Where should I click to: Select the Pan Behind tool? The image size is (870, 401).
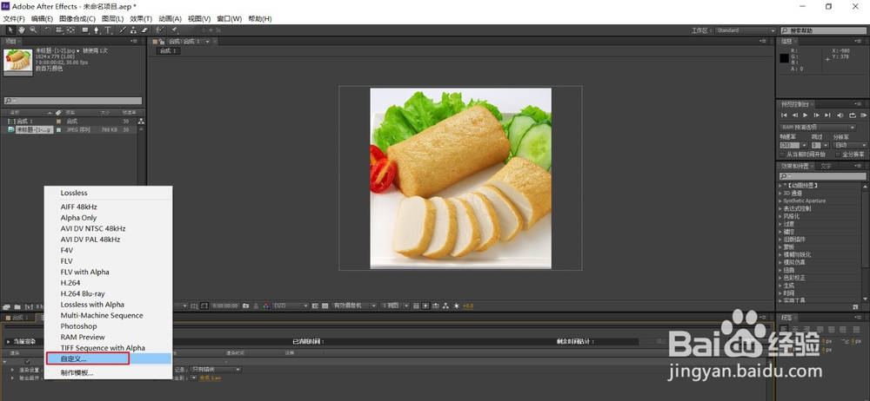pyautogui.click(x=70, y=30)
